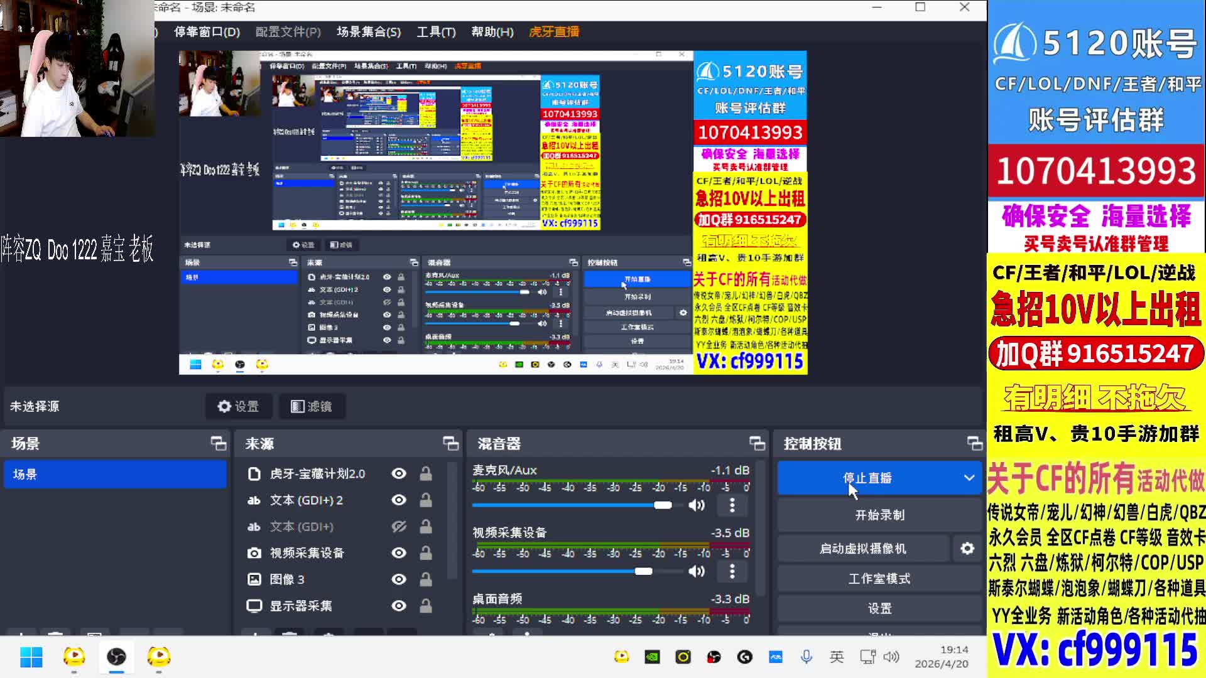The height and width of the screenshot is (678, 1206).
Task: Toggle visibility of 显示器采集 source
Action: 399,606
